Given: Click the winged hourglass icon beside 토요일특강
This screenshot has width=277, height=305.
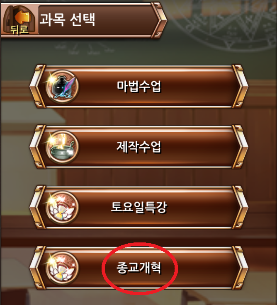Looking at the screenshot, I should coord(62,207).
